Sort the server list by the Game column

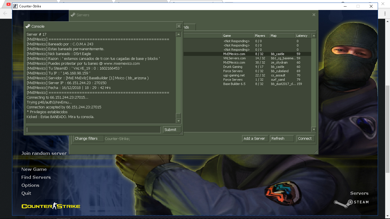coord(238,36)
